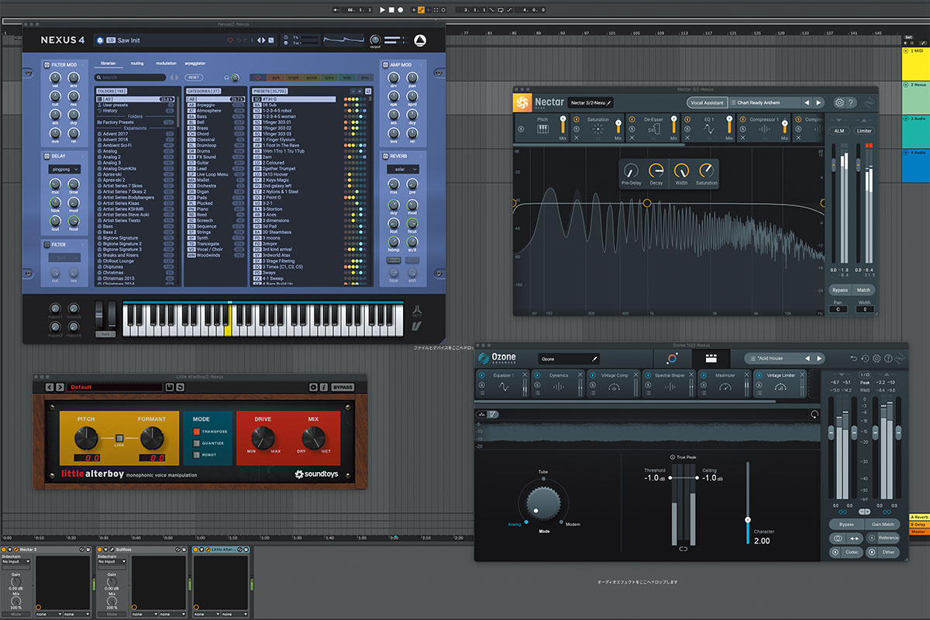Select the bright tag filter in Nexus
Viewport: 930px width, 620px height.
(x=292, y=77)
